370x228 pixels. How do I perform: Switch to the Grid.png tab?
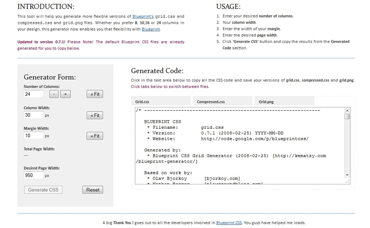[x=284, y=101]
